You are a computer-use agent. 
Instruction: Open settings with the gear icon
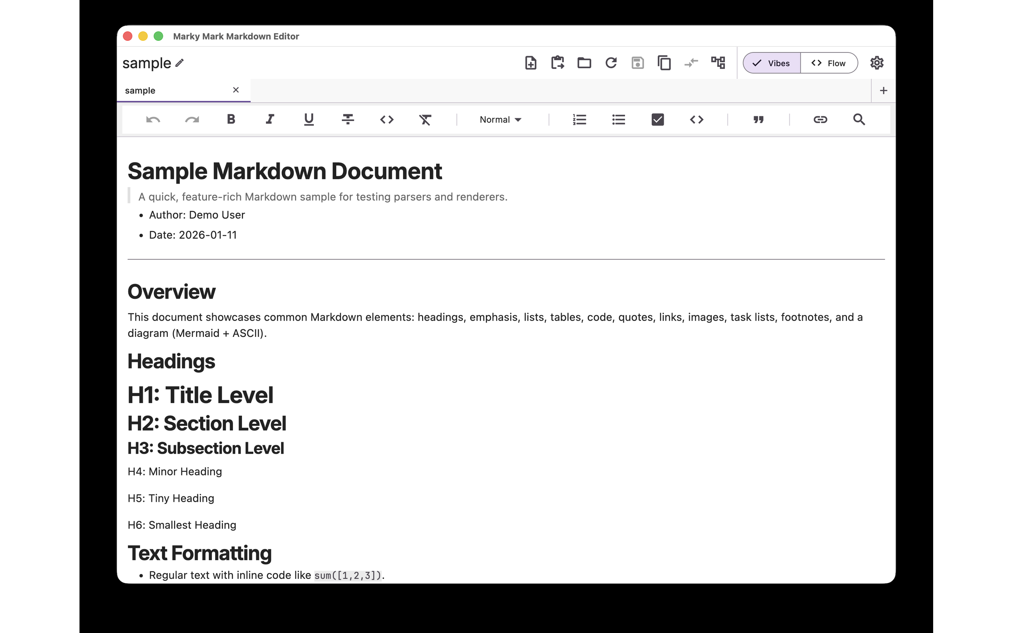pyautogui.click(x=877, y=63)
